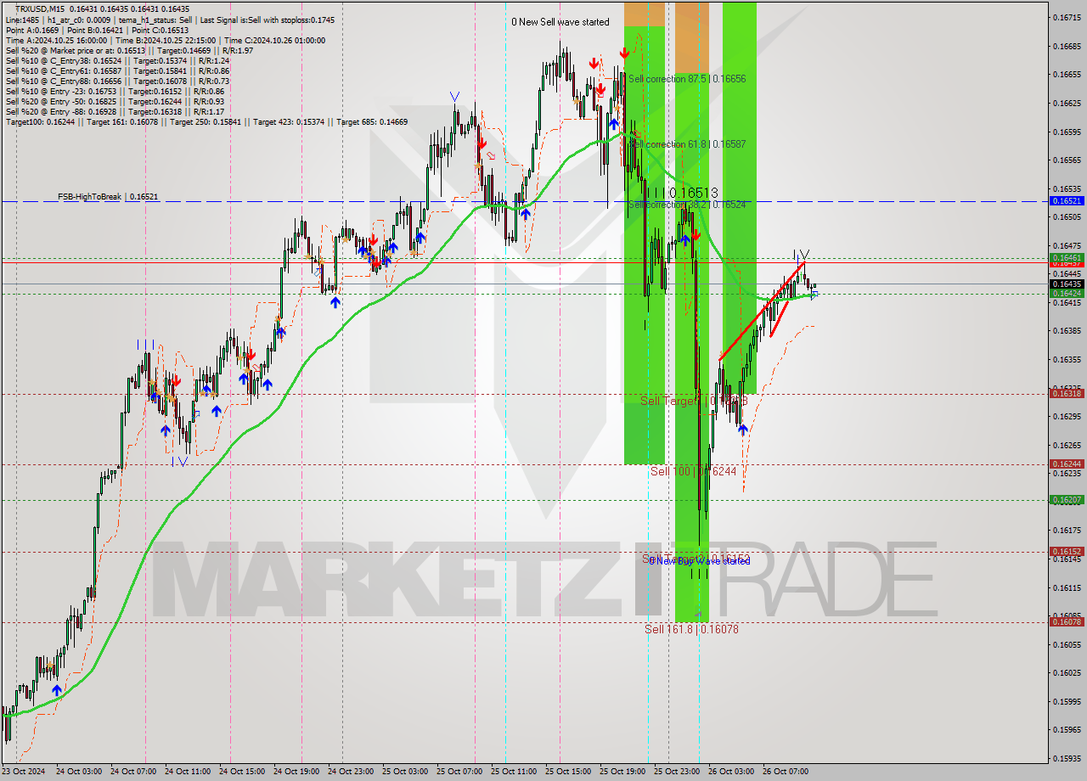
Task: Click the '23 Oct 2024' time label
Action: coord(25,772)
